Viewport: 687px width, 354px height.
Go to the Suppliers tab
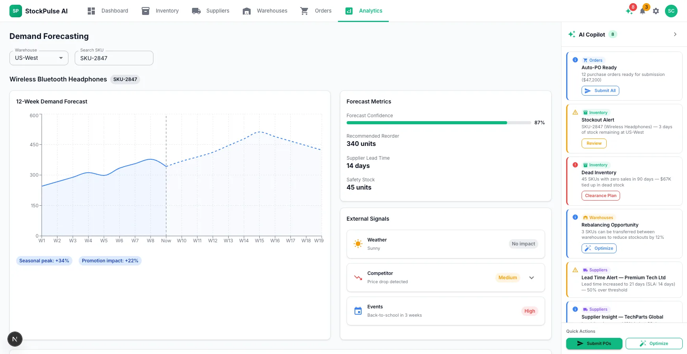pos(211,11)
